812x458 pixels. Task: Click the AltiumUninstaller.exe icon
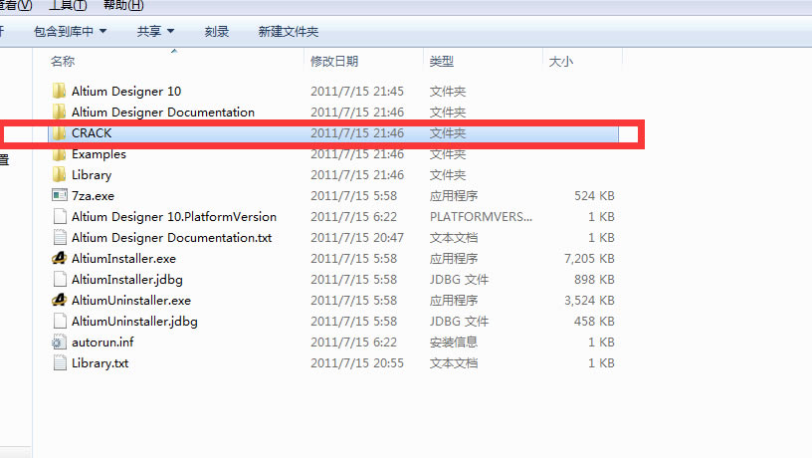[x=60, y=300]
